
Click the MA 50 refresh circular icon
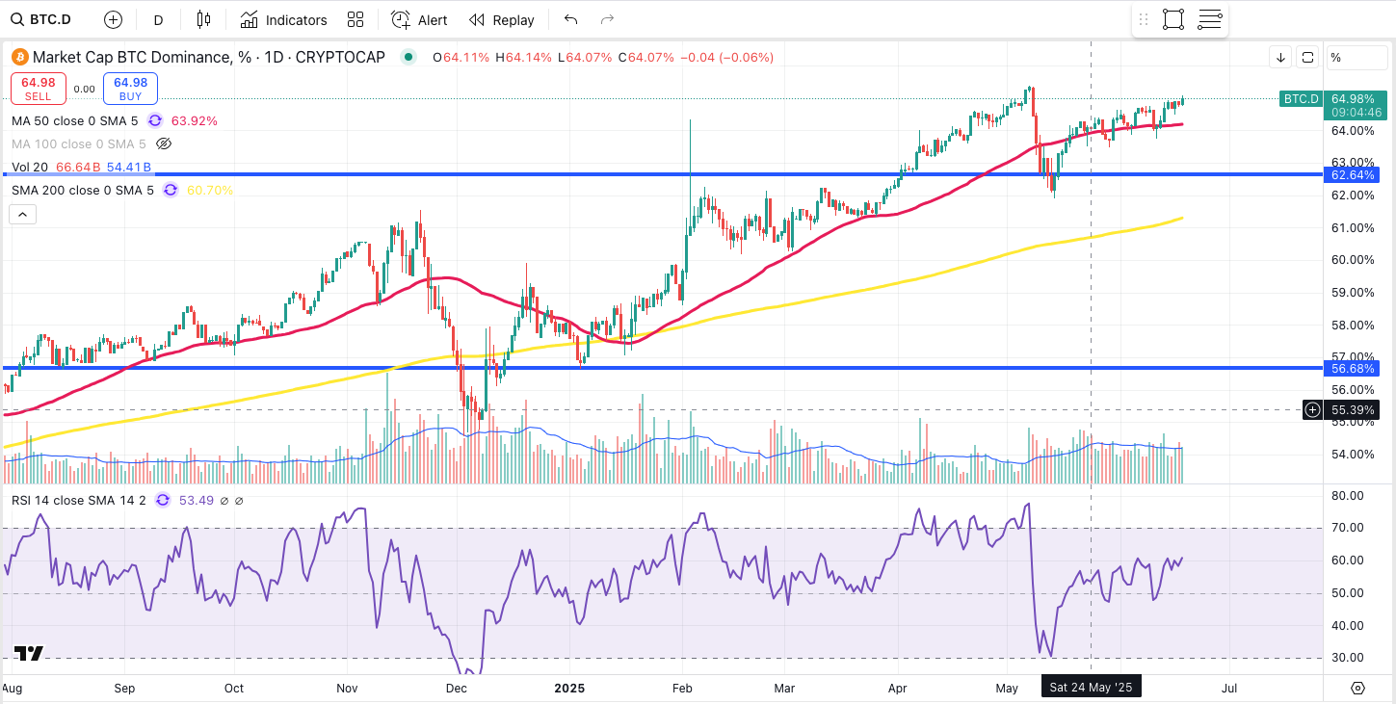pos(155,120)
